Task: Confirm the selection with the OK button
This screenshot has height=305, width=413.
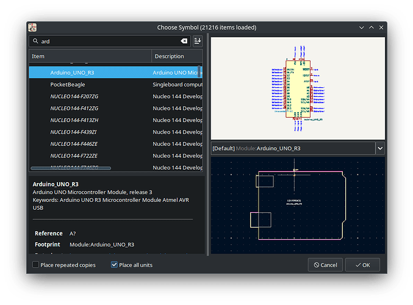Action: 363,265
